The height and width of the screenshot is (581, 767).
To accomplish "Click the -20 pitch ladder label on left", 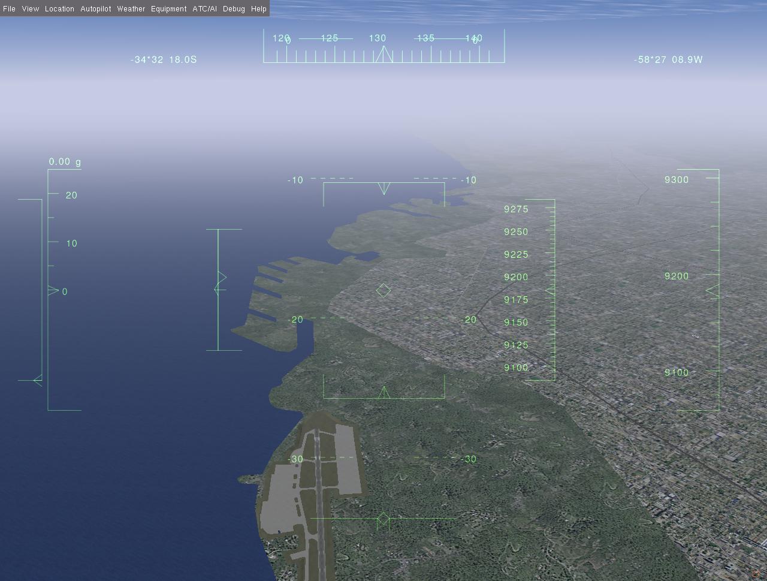I will coord(295,320).
